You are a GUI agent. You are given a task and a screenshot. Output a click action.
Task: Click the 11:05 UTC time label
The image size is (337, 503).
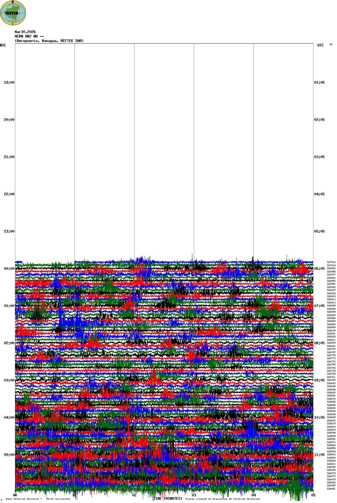(319, 455)
